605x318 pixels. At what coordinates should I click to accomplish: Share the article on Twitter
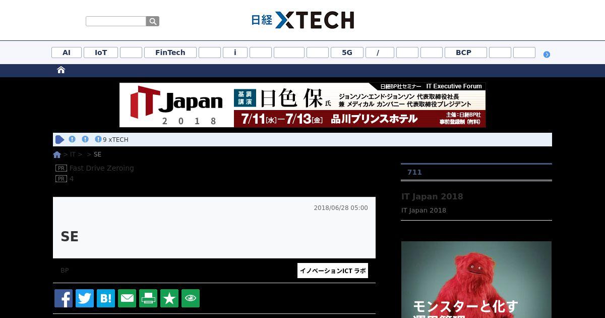pyautogui.click(x=85, y=298)
